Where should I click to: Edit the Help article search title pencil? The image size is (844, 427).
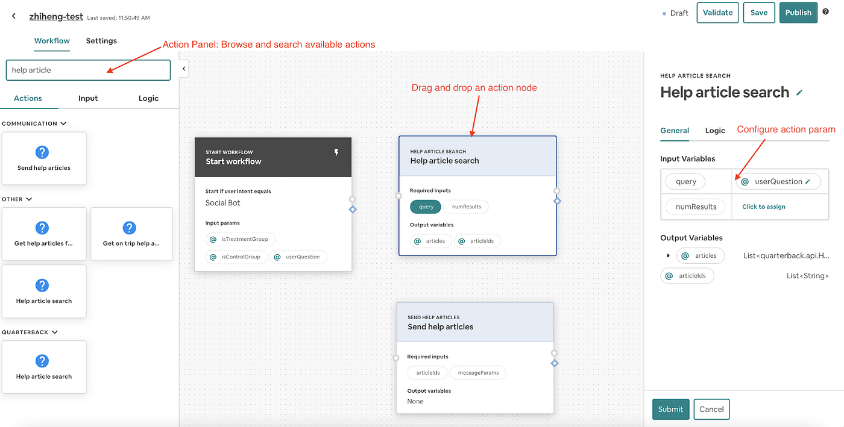coord(799,93)
